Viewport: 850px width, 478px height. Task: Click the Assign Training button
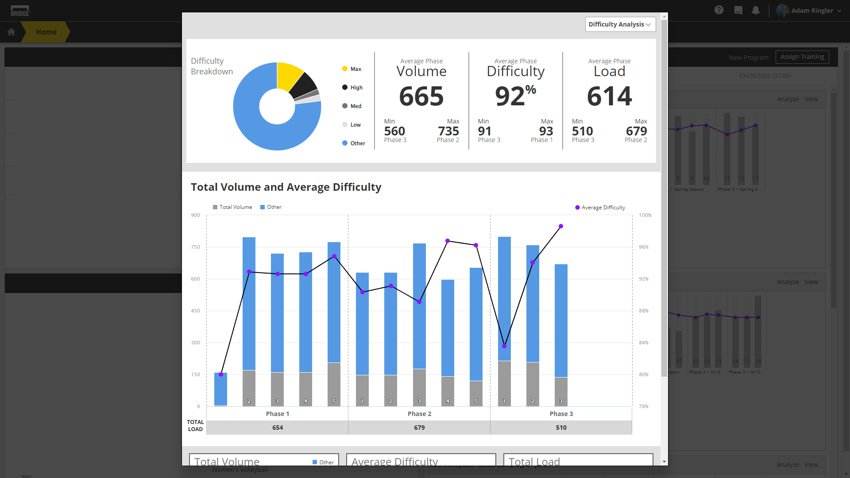point(802,57)
